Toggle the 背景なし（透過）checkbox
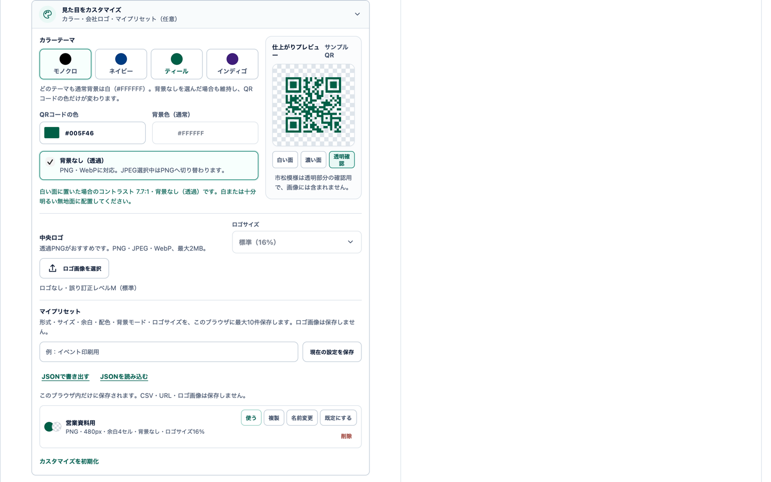 point(50,162)
